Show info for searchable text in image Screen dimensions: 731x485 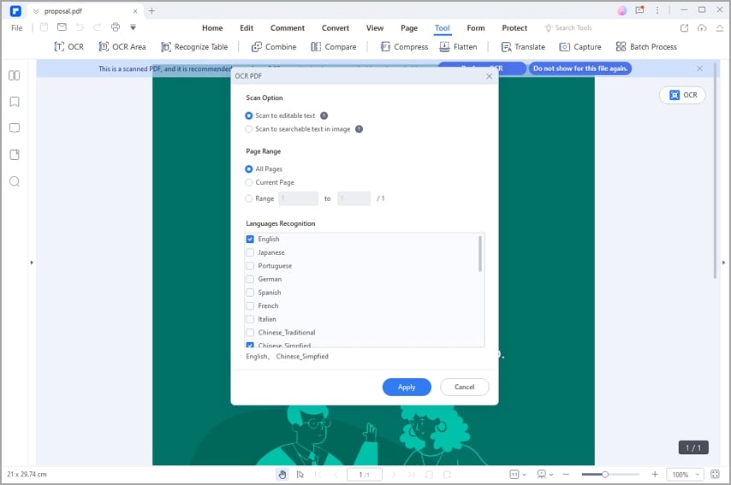click(359, 129)
